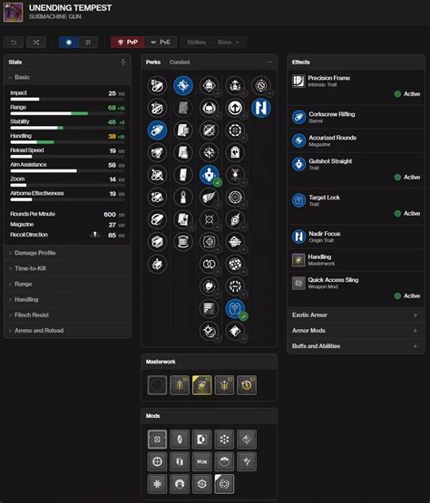Viewport: 430px width, 503px height.
Task: Toggle Gutshot Straight Active indicator
Action: point(407,178)
